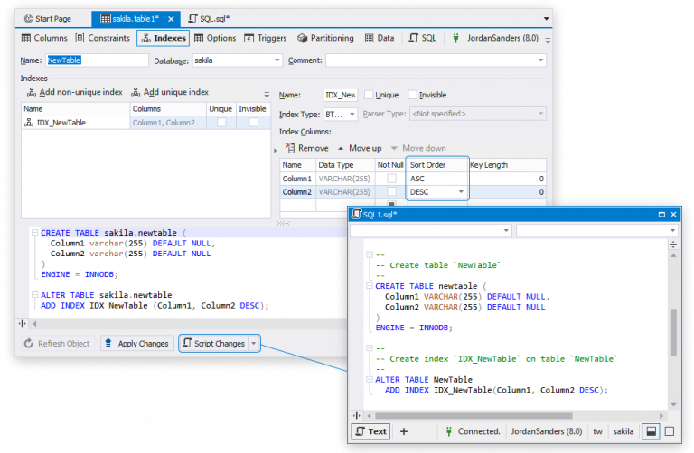This screenshot has width=694, height=453.
Task: Click the left scroll arrow of script preview
Action: click(x=34, y=324)
